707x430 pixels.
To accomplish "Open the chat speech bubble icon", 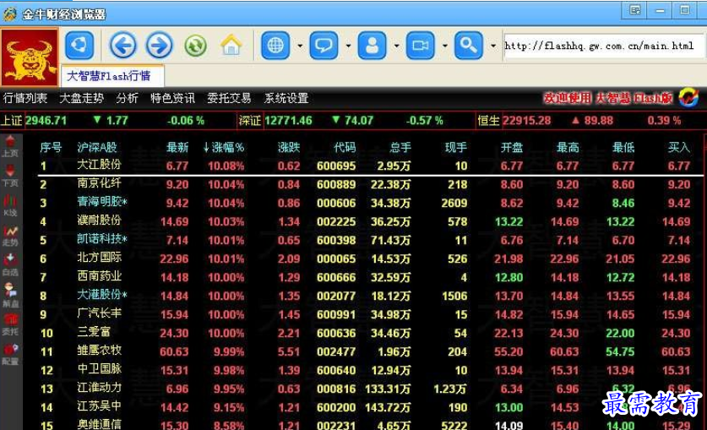I will point(324,45).
